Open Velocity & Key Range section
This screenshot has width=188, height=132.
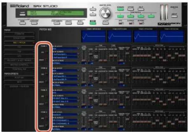click(x=19, y=60)
